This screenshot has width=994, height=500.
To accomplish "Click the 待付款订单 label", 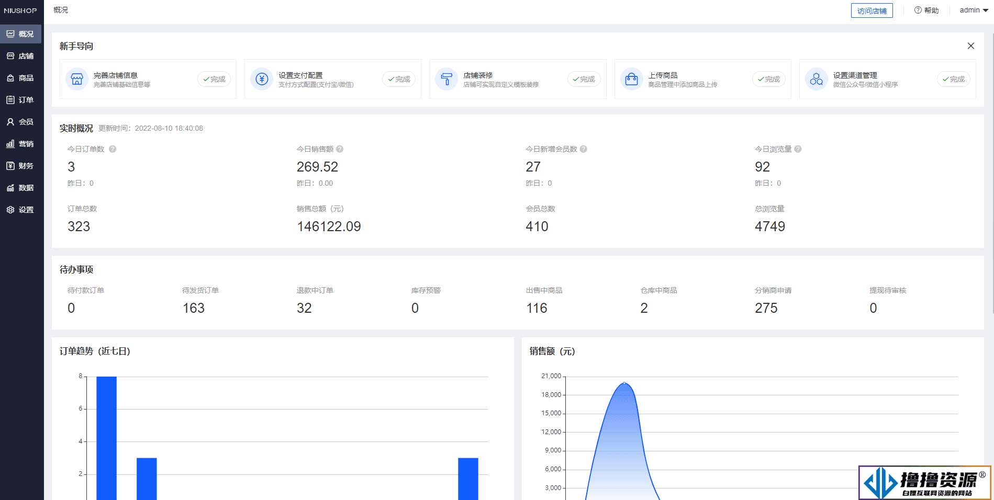I will 86,290.
